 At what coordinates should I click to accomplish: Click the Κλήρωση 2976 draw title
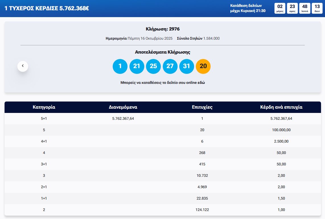(x=162, y=29)
